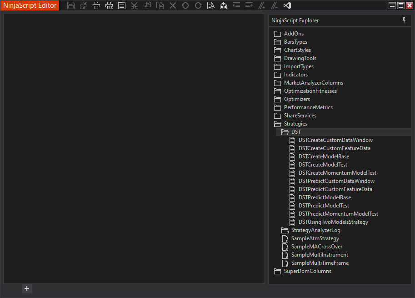415x298 pixels.
Task: Click the Save icon in toolbar
Action: (x=70, y=5)
